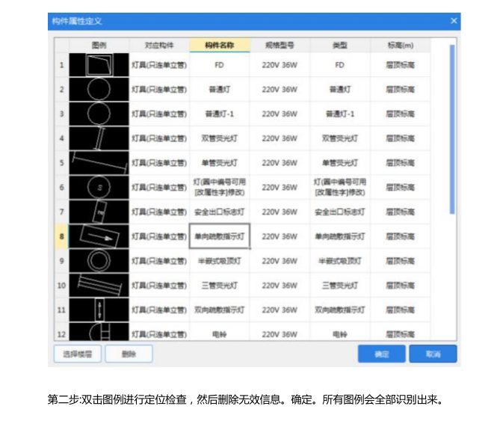Click the 对应构件 column header
This screenshot has width=491, height=427.
[x=159, y=45]
